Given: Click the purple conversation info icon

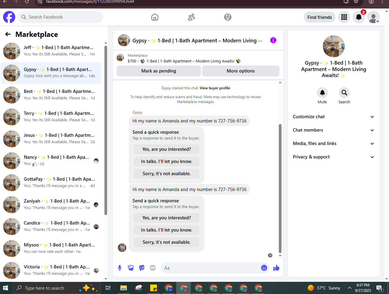Looking at the screenshot, I should coord(273,40).
